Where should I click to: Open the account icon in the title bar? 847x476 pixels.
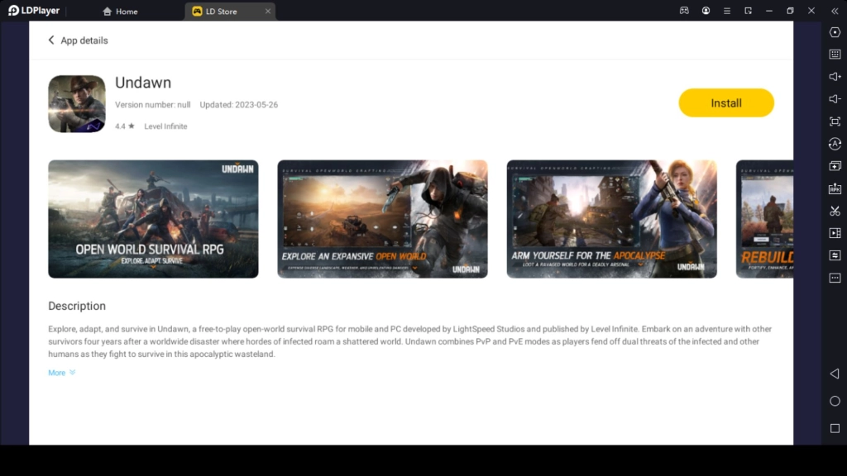(x=706, y=11)
